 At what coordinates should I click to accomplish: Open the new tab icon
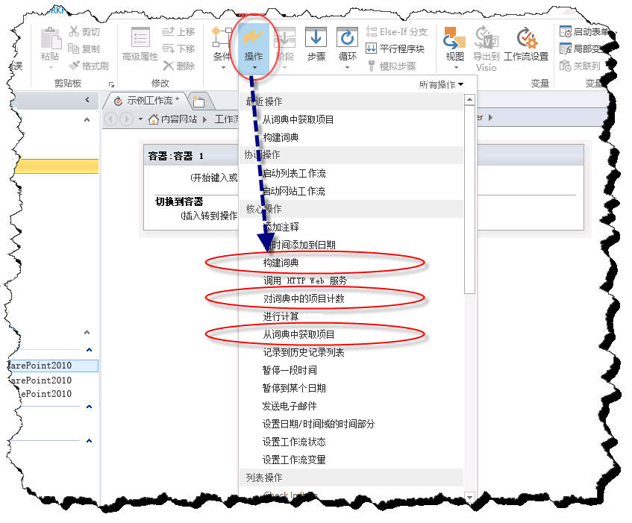(198, 101)
